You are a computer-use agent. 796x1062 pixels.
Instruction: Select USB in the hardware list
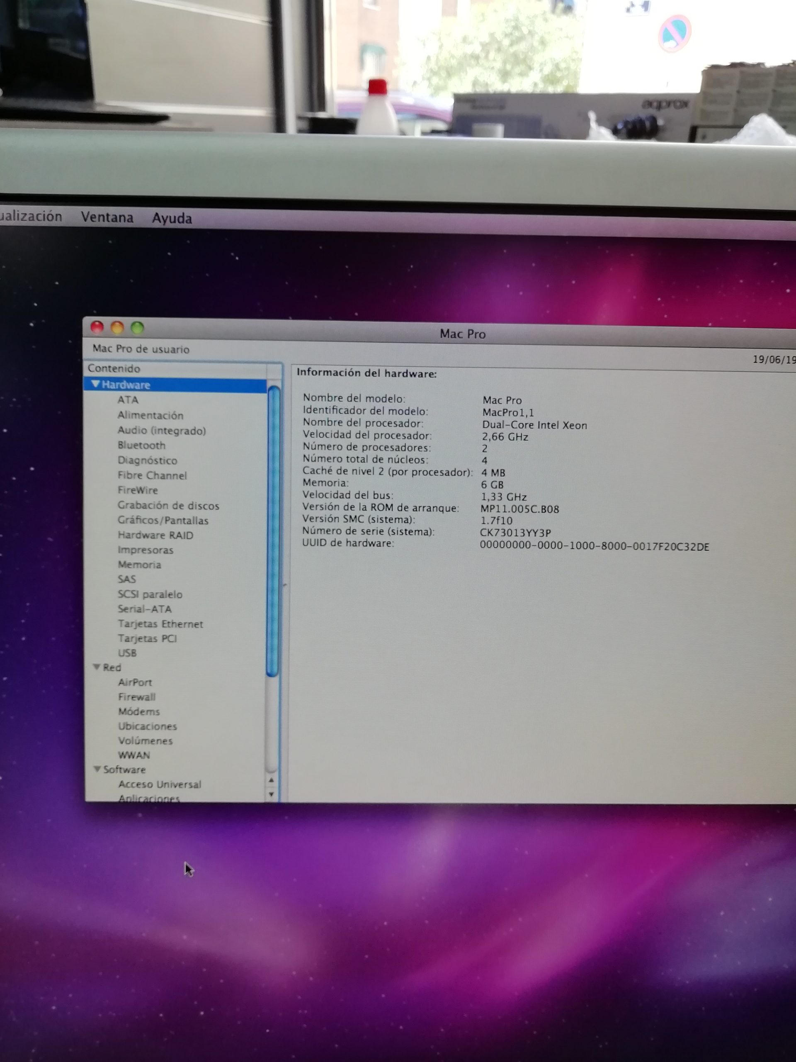tap(127, 653)
